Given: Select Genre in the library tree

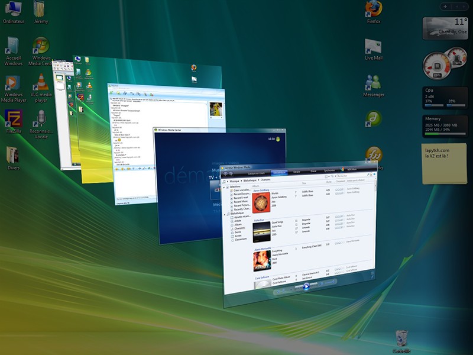Looking at the screenshot, I should coord(238,232).
